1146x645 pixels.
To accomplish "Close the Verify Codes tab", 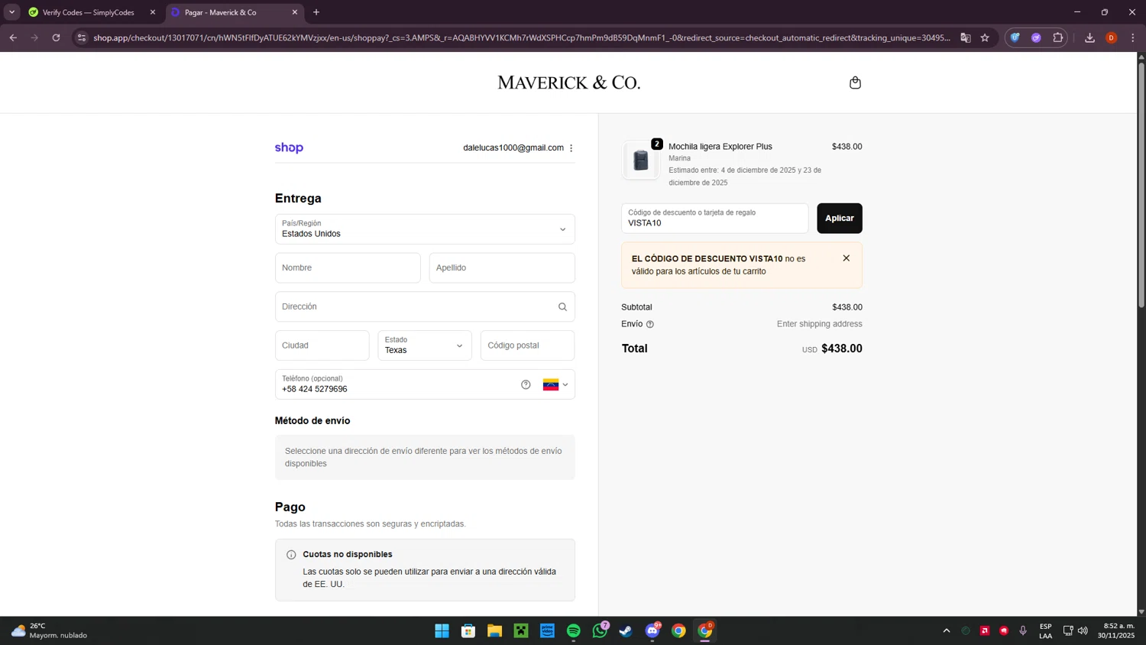I will pyautogui.click(x=153, y=12).
